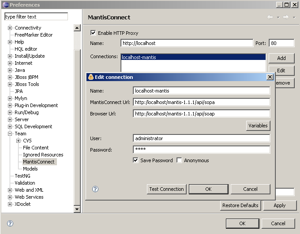Viewport: 300px width, 234px height.
Task: Expand the Connectivity tree node
Action: point(10,28)
